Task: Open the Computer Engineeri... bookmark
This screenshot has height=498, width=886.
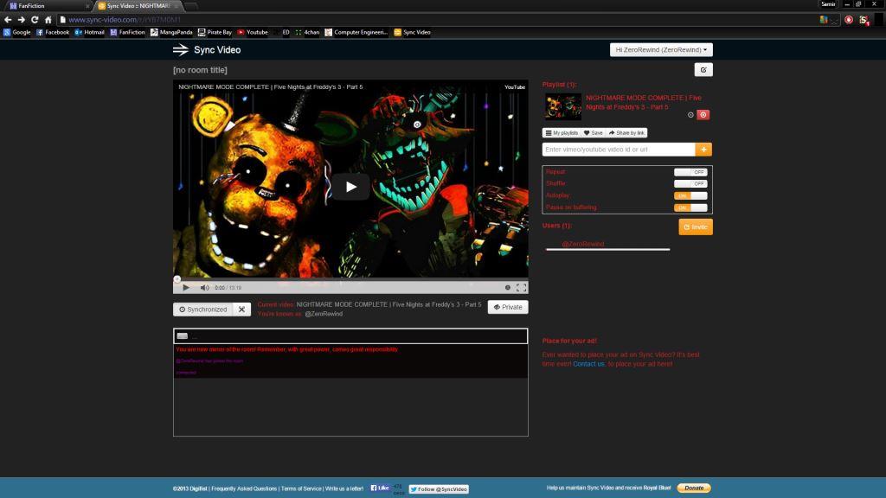Action: (356, 32)
